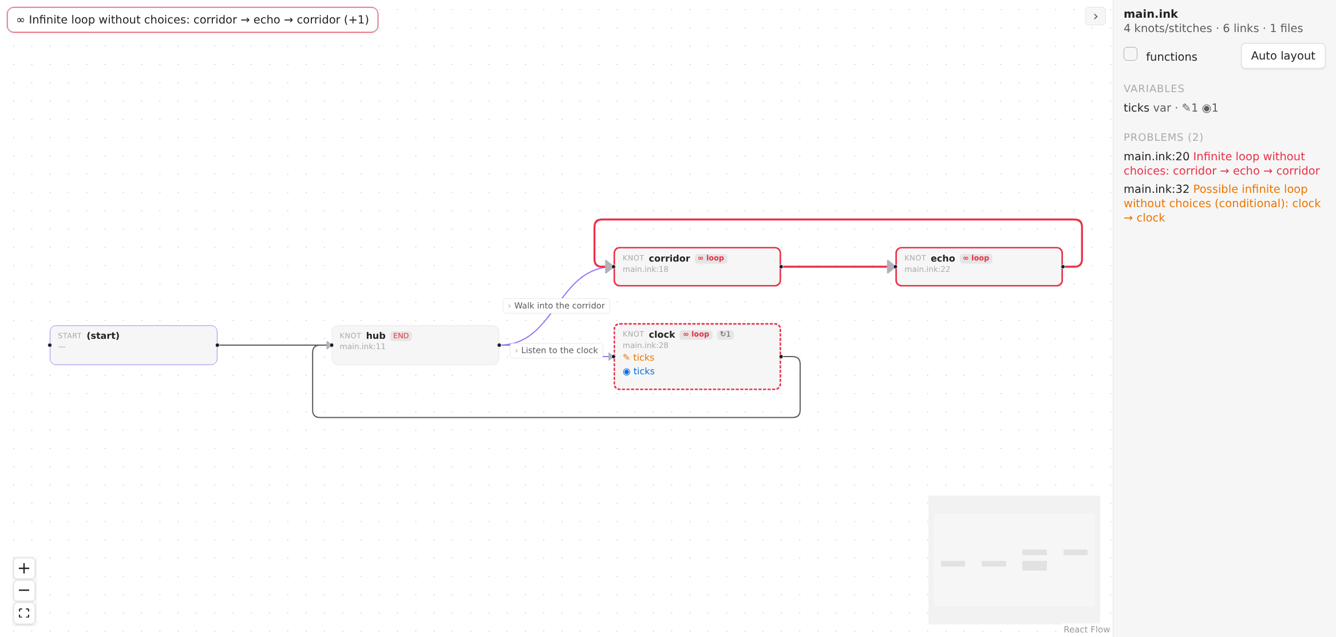Click main.ink:18 source reference on corridor
This screenshot has height=637, width=1336.
tap(645, 270)
